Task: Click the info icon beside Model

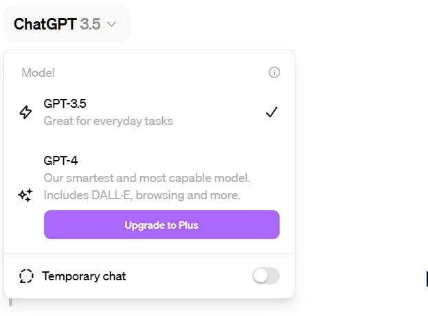Action: click(x=274, y=72)
